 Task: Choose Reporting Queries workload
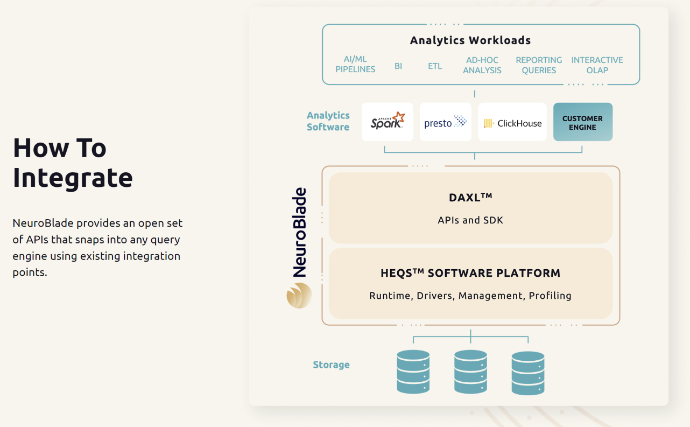point(539,65)
